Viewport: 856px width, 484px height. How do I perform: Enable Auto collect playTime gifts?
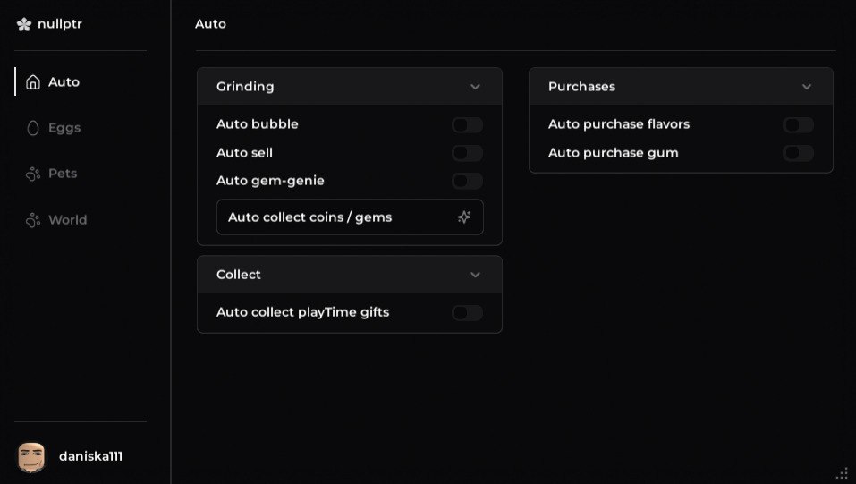coord(467,312)
